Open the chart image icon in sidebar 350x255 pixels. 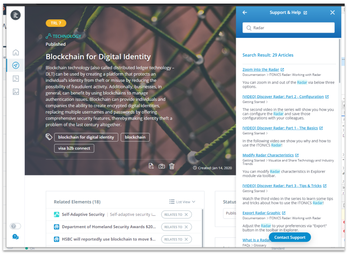click(16, 92)
